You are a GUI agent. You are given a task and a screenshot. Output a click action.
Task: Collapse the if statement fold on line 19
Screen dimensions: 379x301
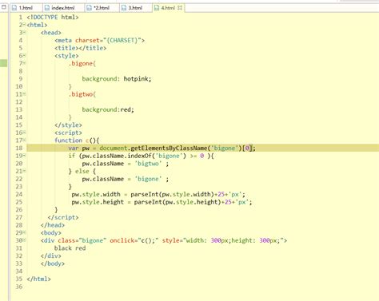[x=24, y=156]
